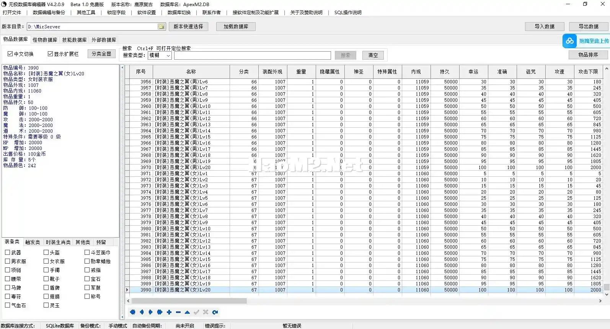Click the vertical scrollbar thumb of grid
Viewport: 610px width, 329px height.
point(607,287)
